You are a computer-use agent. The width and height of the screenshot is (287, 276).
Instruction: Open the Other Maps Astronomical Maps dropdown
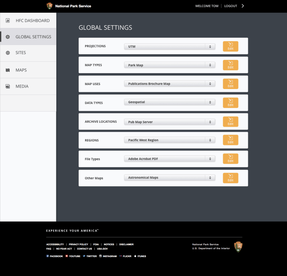click(x=169, y=178)
